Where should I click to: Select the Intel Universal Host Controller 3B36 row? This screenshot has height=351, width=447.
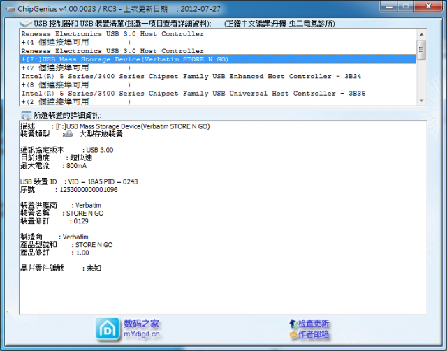tap(218, 94)
